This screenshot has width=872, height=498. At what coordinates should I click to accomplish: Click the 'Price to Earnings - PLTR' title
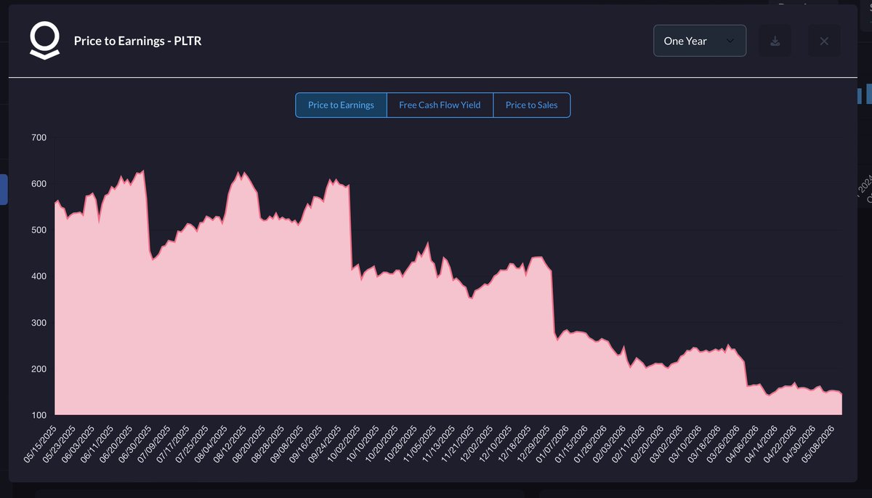click(x=137, y=41)
